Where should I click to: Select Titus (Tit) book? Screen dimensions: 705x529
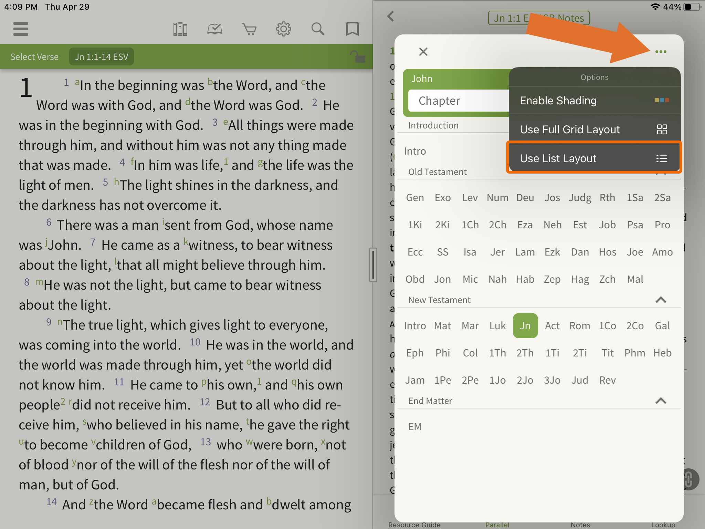point(607,353)
